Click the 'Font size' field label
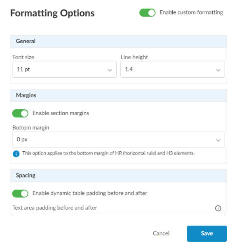 pos(23,57)
